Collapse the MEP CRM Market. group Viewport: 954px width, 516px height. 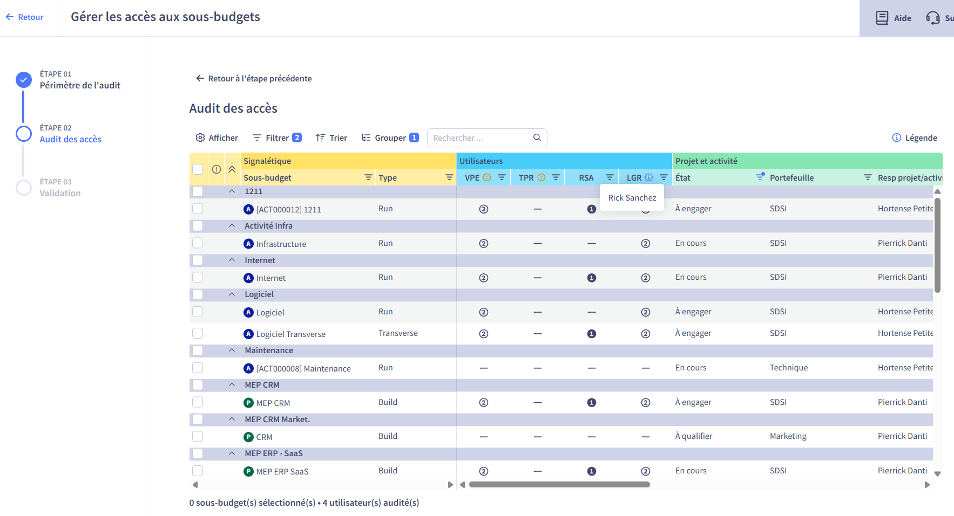click(x=232, y=419)
